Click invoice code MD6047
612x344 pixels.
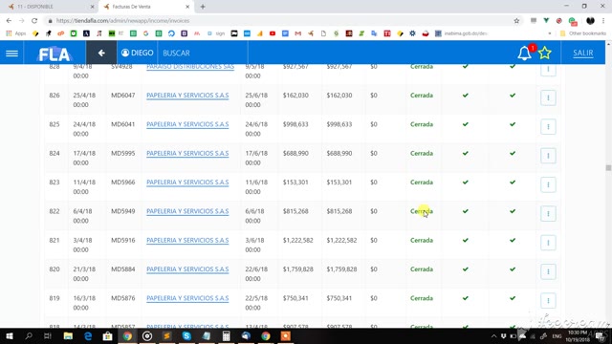[123, 96]
